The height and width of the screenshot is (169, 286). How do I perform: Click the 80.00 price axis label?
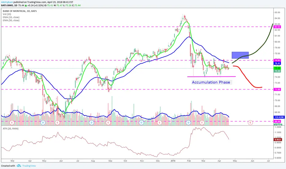click(x=278, y=42)
